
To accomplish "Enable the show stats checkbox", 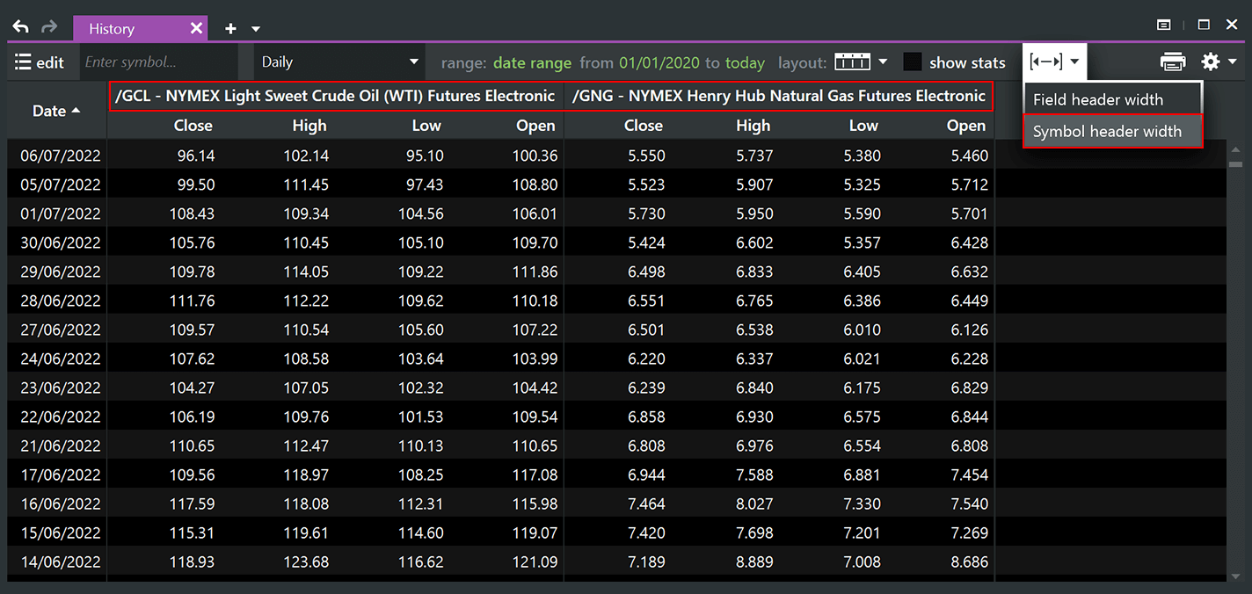I will [x=913, y=62].
